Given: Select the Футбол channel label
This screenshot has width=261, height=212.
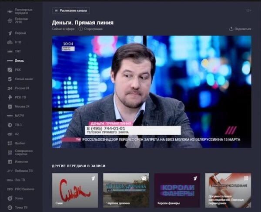Looking at the screenshot, I should click(20, 143).
